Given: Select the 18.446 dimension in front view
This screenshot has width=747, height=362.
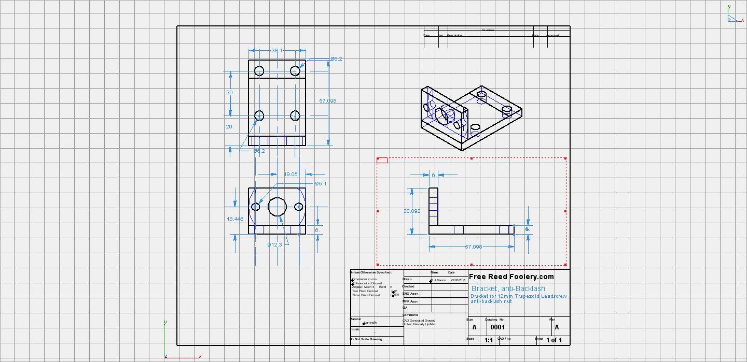Looking at the screenshot, I should 235,219.
